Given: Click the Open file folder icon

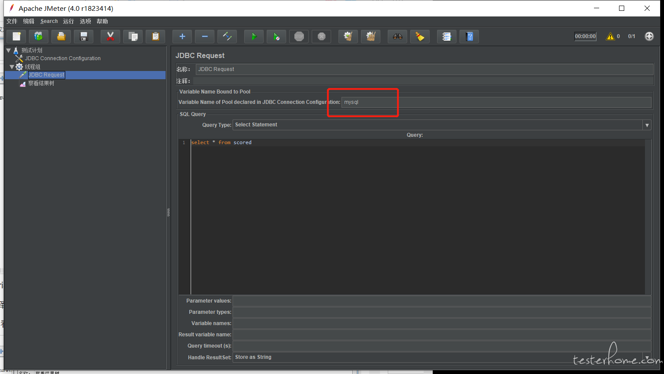Looking at the screenshot, I should point(61,36).
